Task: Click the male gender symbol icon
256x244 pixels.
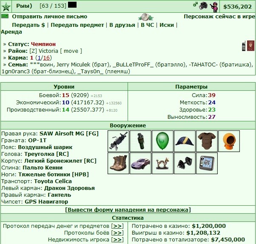Action: click(195, 5)
